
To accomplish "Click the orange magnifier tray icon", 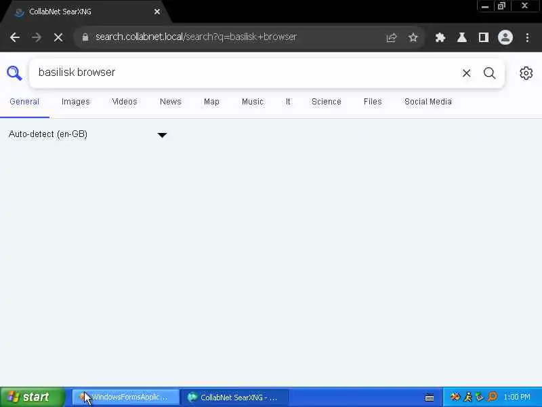I will [493, 397].
